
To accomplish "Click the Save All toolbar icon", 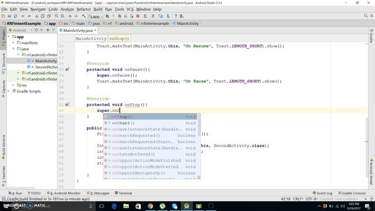I will click(x=9, y=16).
